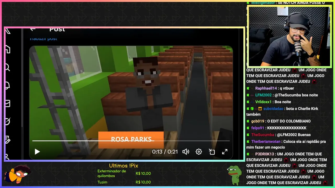Screen dimensions: 335x188
Task: Select chat username P3DR0K13
Action: pyautogui.click(x=264, y=154)
